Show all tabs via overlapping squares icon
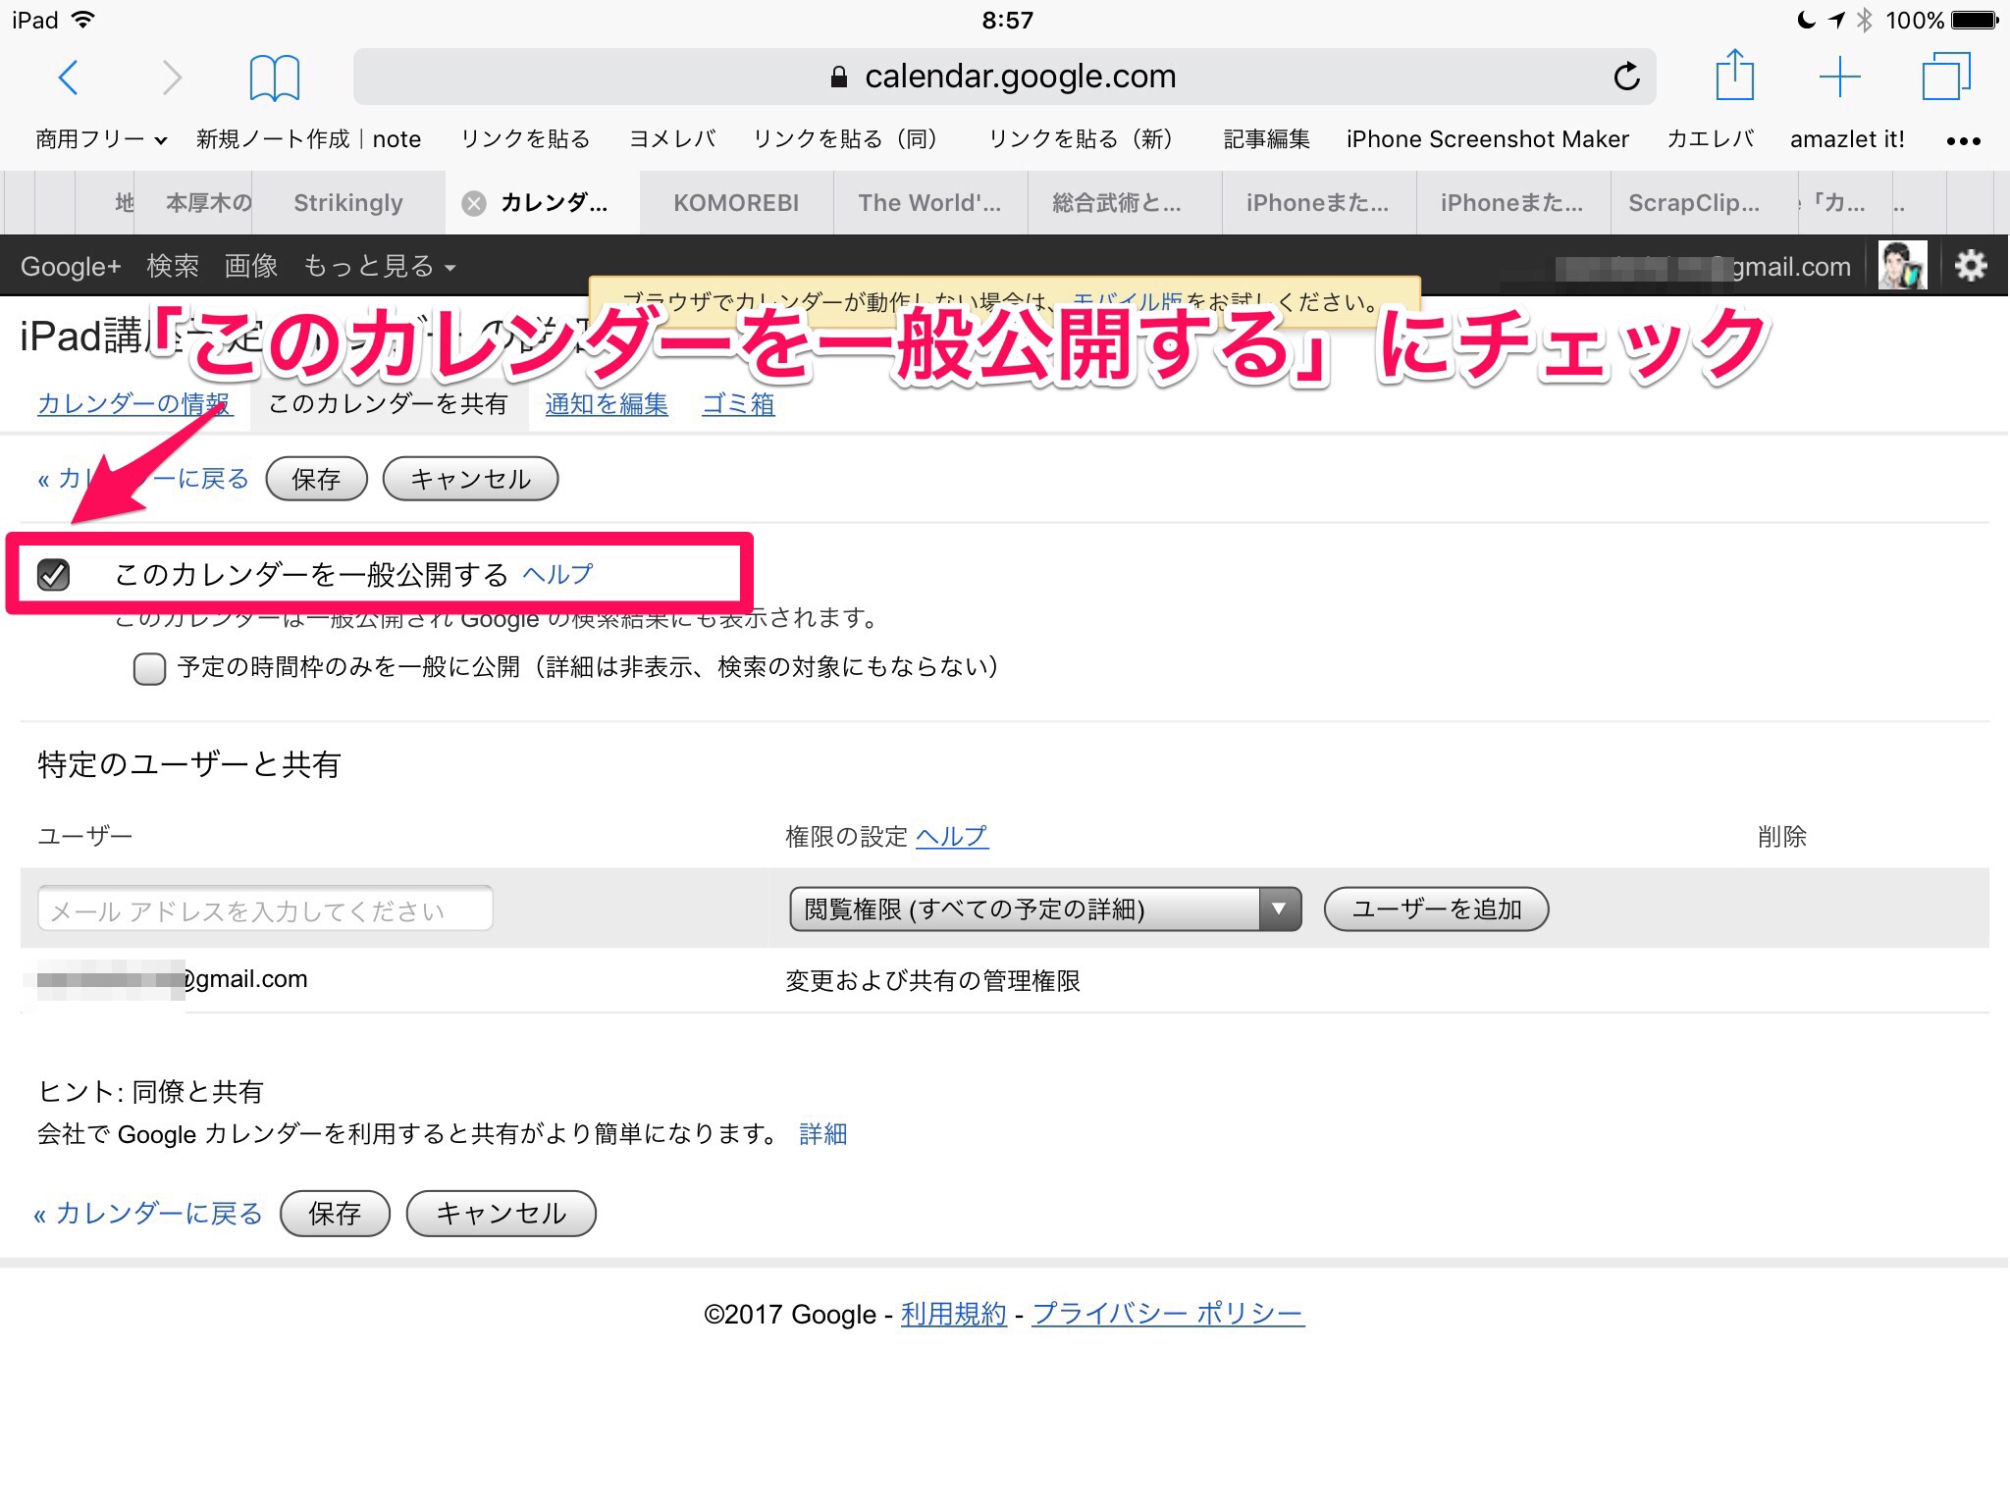 click(1945, 77)
